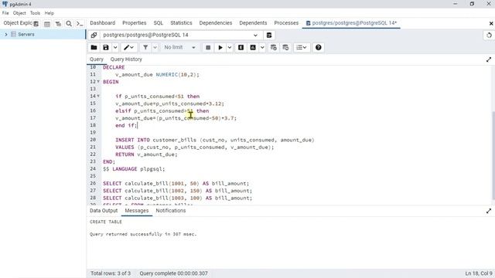Viewport: 495px width, 278px height.
Task: Collapse the if block fold arrow on line 14
Action: pos(98,96)
